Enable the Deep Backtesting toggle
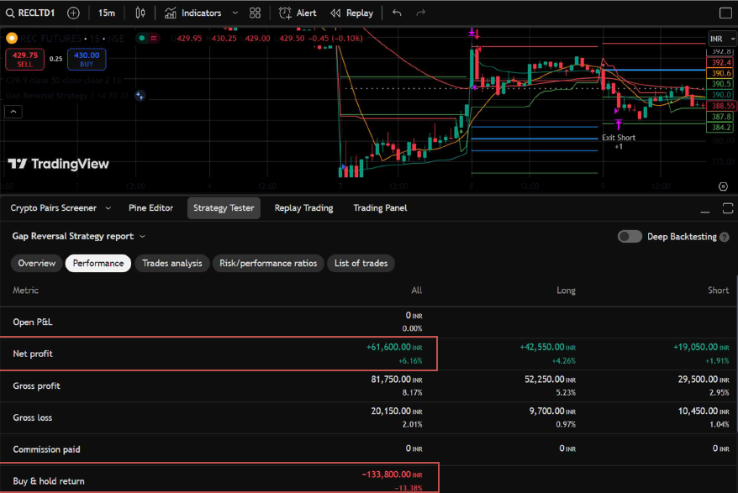Image resolution: width=738 pixels, height=493 pixels. point(630,236)
